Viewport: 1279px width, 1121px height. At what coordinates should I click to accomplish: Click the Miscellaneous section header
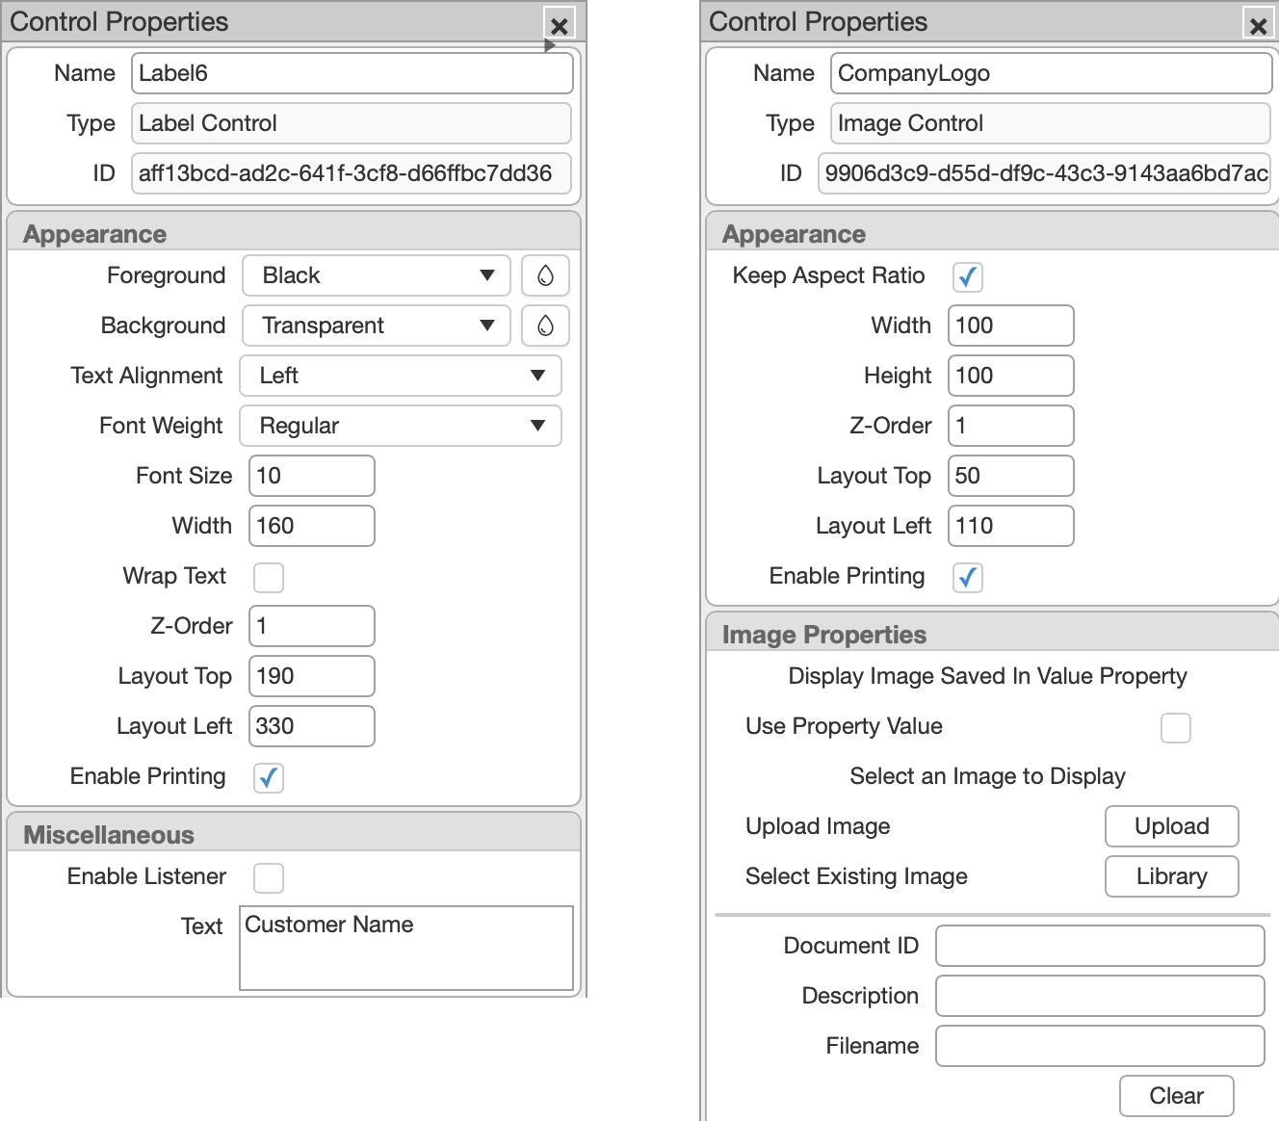coord(294,834)
